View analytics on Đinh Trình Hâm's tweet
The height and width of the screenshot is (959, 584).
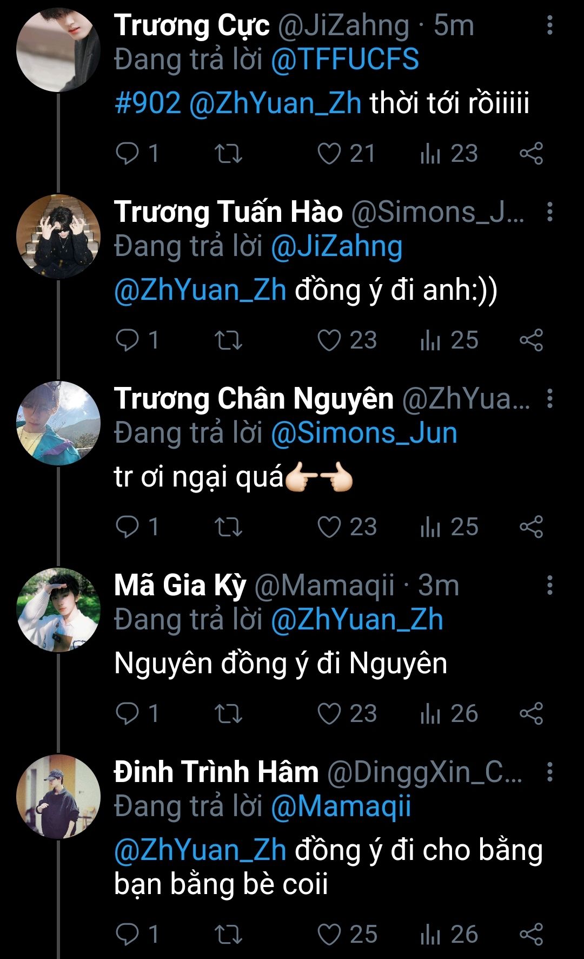449,935
